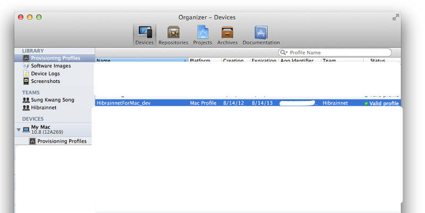The width and height of the screenshot is (425, 213).
Task: Open Device Logs in the sidebar
Action: click(45, 74)
